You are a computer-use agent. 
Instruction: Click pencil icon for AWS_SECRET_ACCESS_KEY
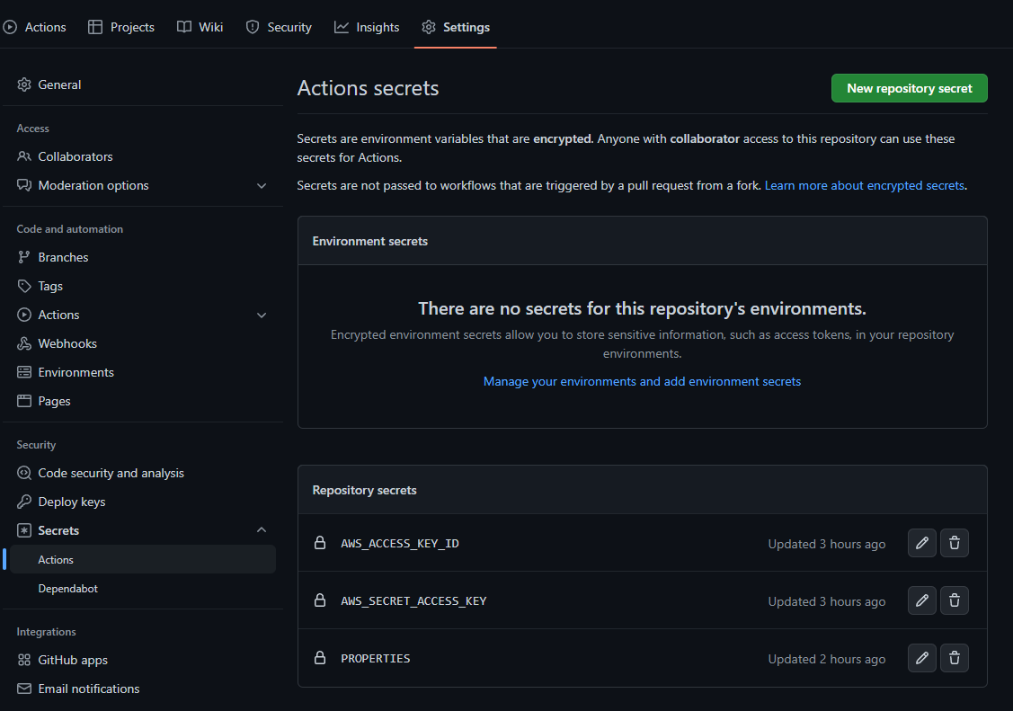(921, 600)
